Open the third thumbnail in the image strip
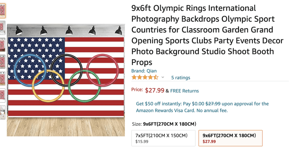Viewport: 290px width, 148px height. click(2, 45)
